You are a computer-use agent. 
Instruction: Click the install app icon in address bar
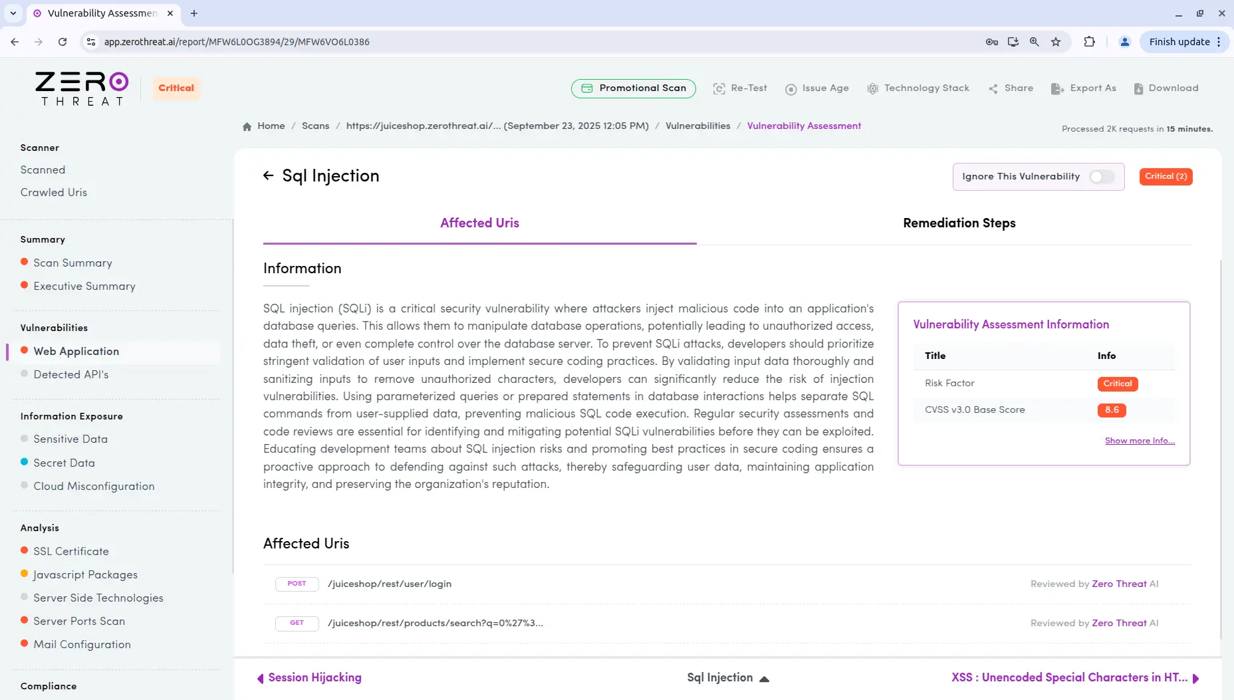(1013, 42)
